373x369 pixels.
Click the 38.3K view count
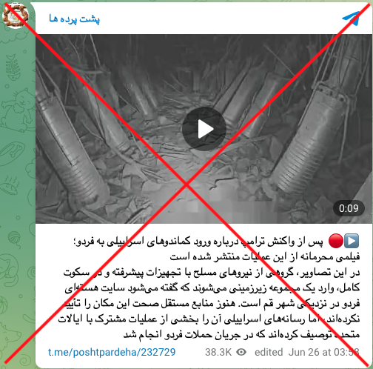[x=218, y=352]
